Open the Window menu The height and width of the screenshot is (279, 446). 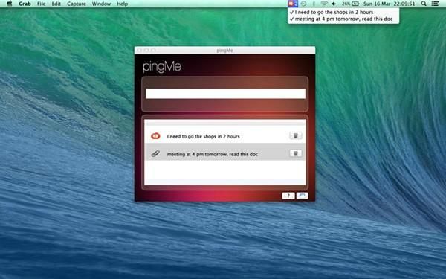pyautogui.click(x=101, y=4)
